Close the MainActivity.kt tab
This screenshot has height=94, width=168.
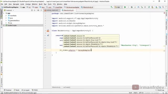(x=75, y=10)
